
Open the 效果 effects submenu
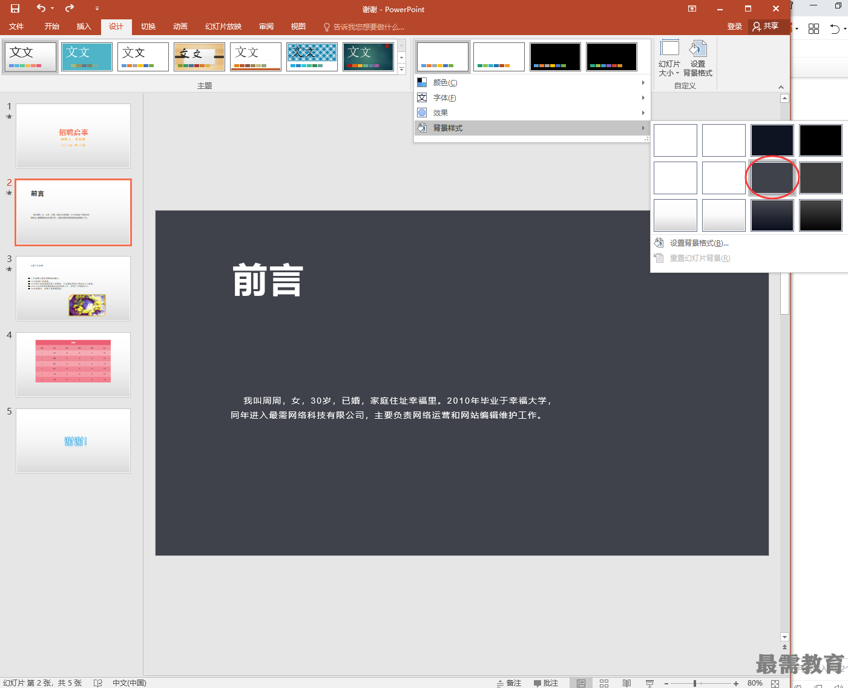pyautogui.click(x=532, y=113)
